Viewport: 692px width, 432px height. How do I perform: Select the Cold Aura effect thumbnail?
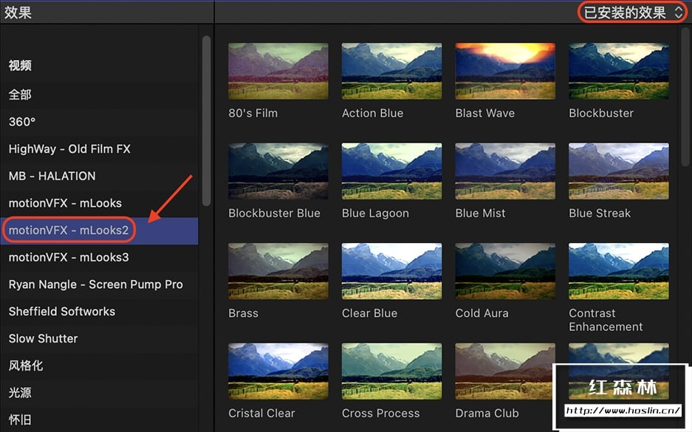[505, 271]
